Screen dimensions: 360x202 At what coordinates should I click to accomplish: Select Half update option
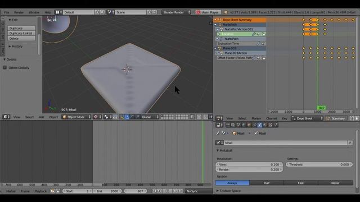(x=267, y=183)
